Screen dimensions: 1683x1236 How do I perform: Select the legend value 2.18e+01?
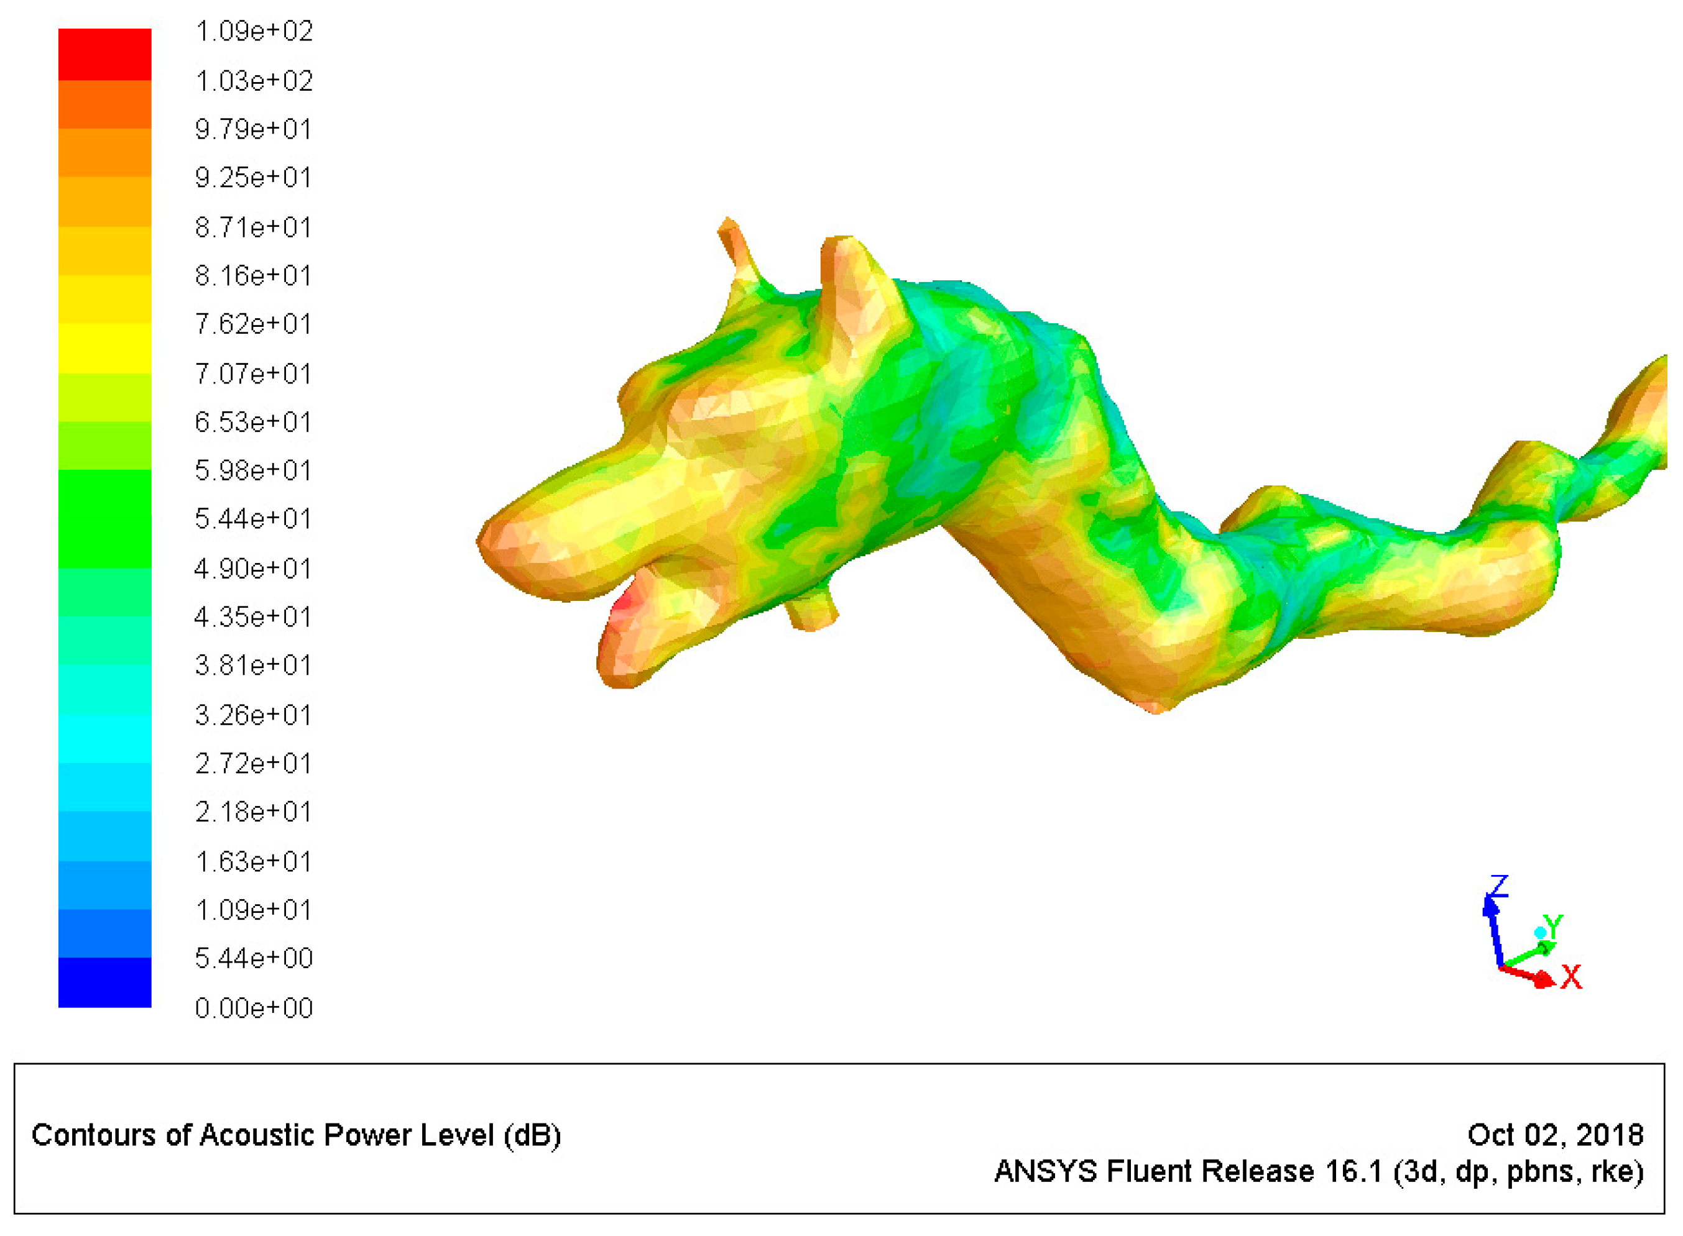point(253,812)
